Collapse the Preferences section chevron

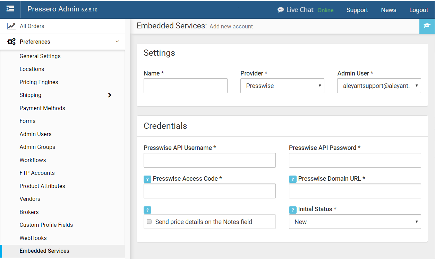(x=117, y=42)
